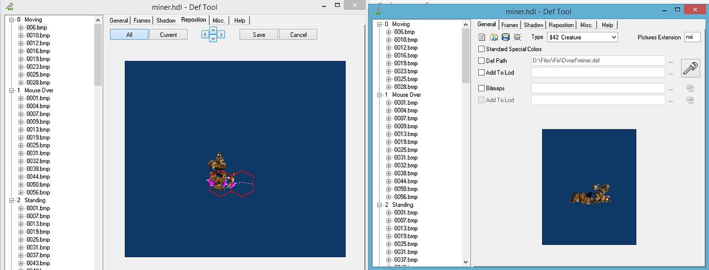Collapse the 2 Standing group in left window

(11, 200)
